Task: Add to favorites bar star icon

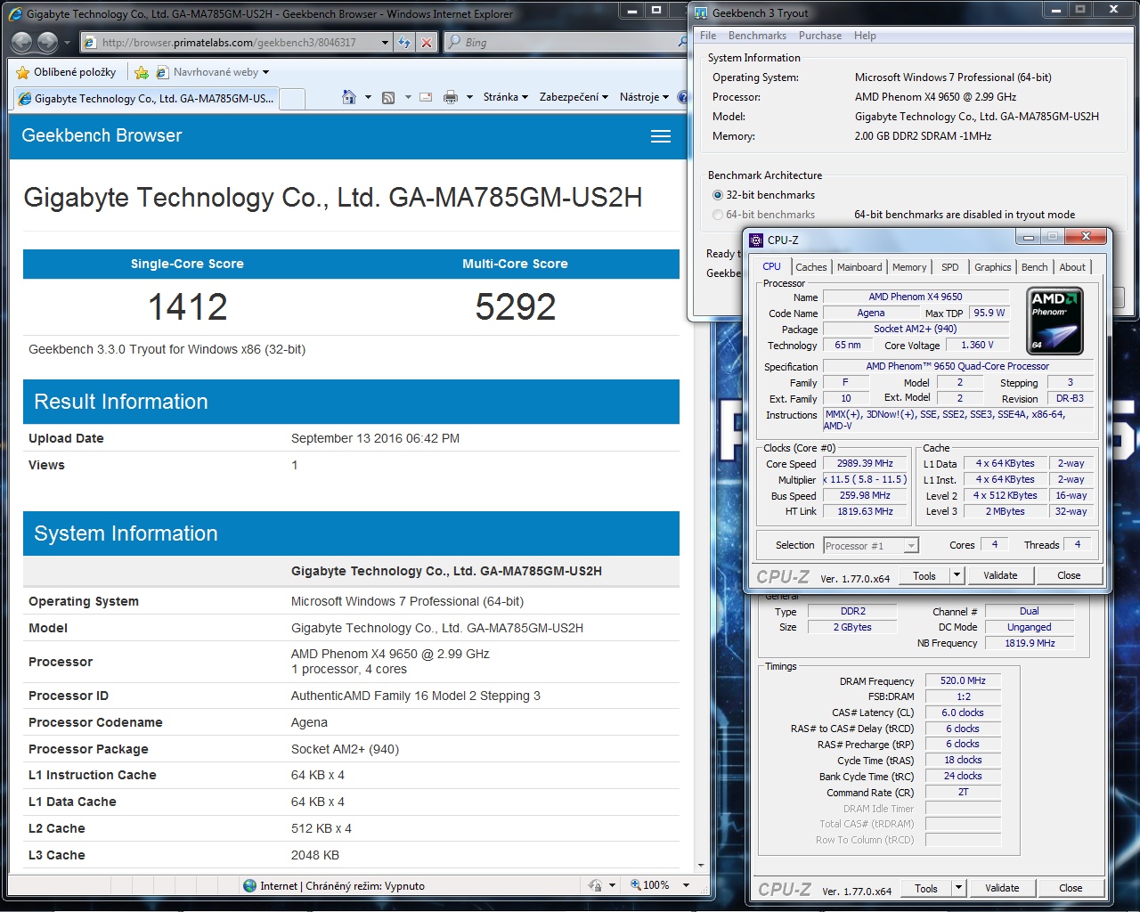Action: pyautogui.click(x=142, y=72)
